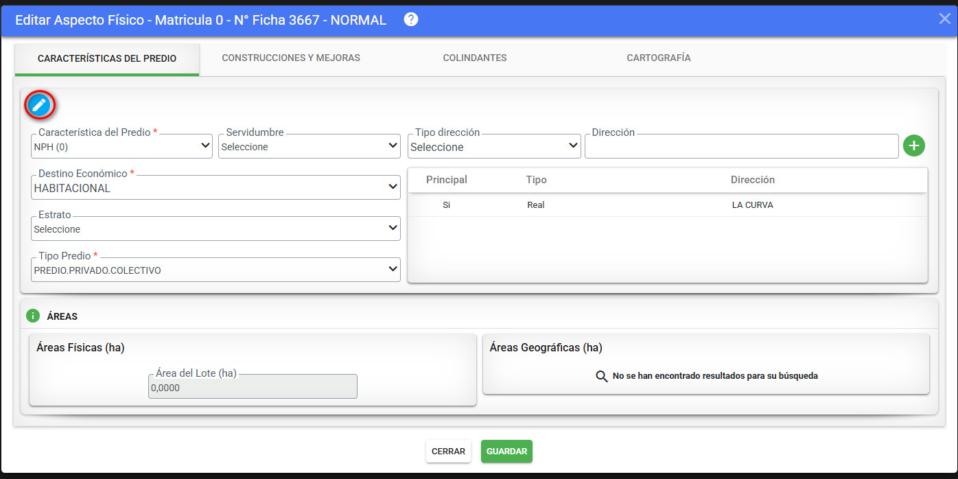Click the magnifier icon in Áreas Geográficas
This screenshot has width=958, height=479.
(x=602, y=376)
